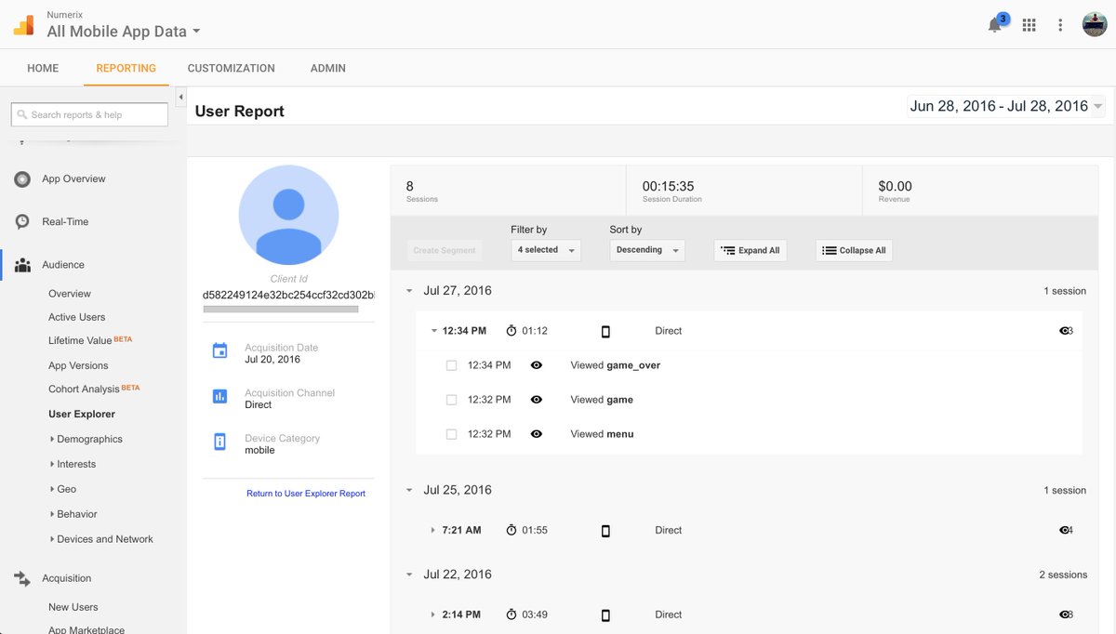Viewport: 1116px width, 634px height.
Task: Open the All Mobile App Data view dropdown
Action: click(x=124, y=32)
